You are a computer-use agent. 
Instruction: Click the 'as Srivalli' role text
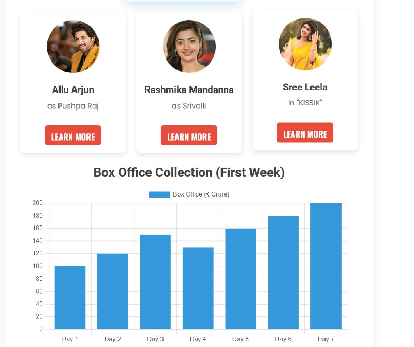click(x=189, y=106)
